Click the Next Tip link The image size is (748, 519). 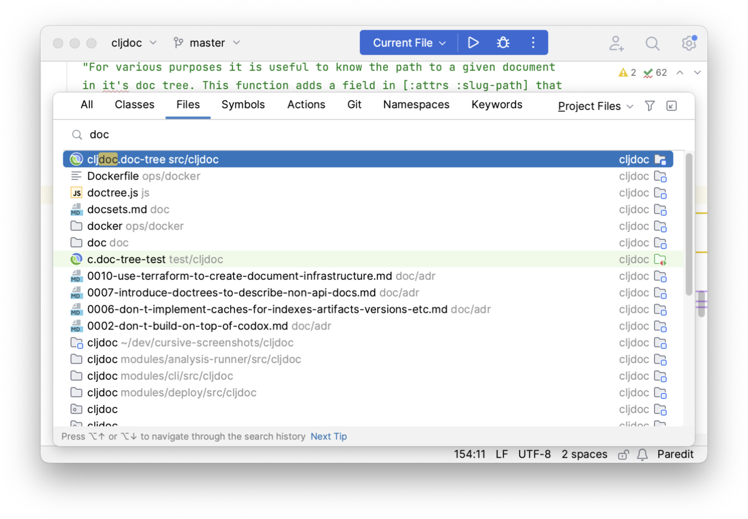coord(329,437)
